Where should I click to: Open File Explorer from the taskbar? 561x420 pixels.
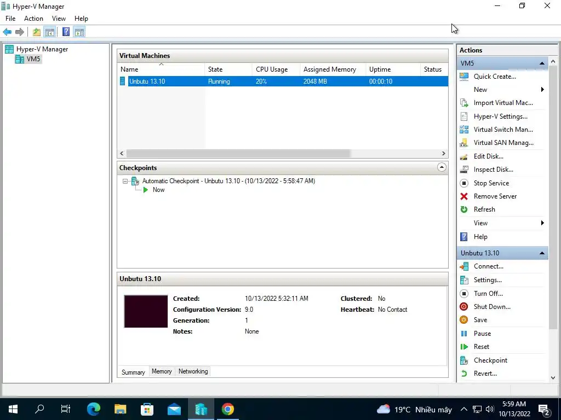[121, 409]
